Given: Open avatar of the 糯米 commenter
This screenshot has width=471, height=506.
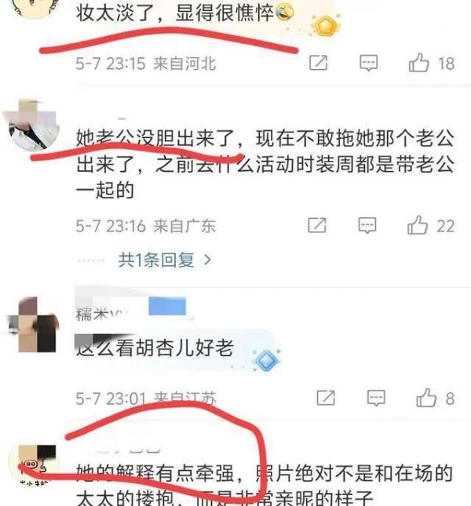Looking at the screenshot, I should (33, 325).
